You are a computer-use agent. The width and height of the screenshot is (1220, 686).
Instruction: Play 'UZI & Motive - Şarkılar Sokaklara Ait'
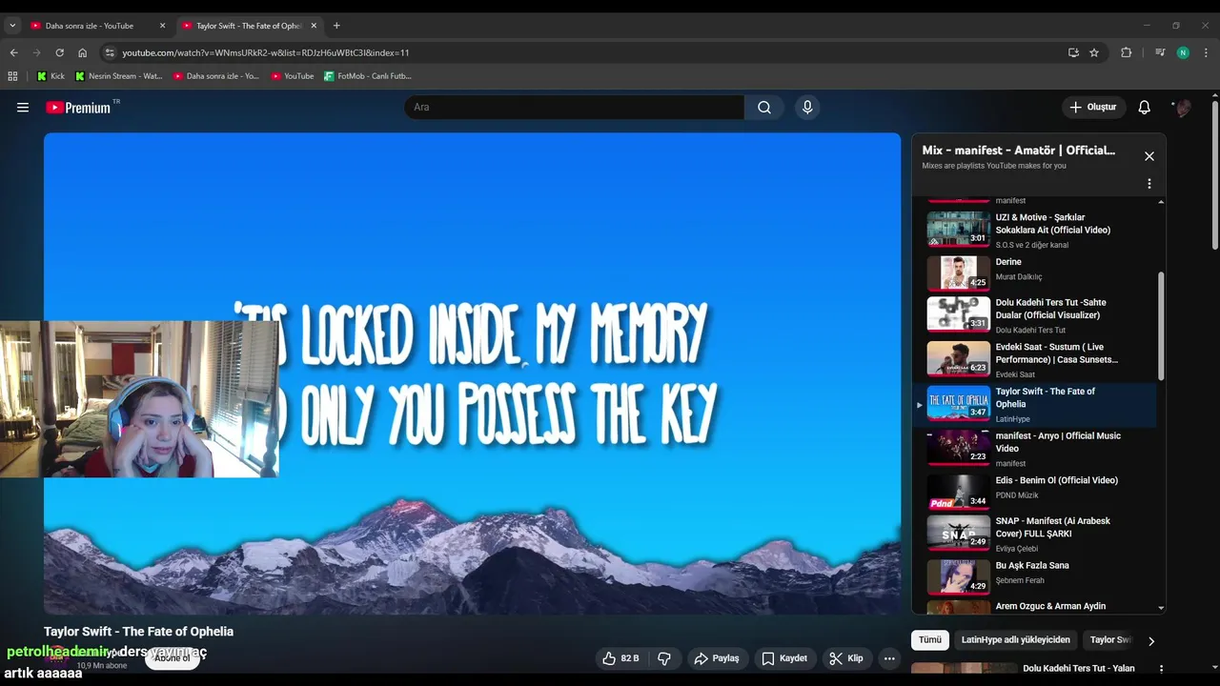(x=1032, y=230)
